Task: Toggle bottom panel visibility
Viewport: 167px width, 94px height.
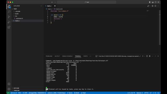Action: [153, 2]
